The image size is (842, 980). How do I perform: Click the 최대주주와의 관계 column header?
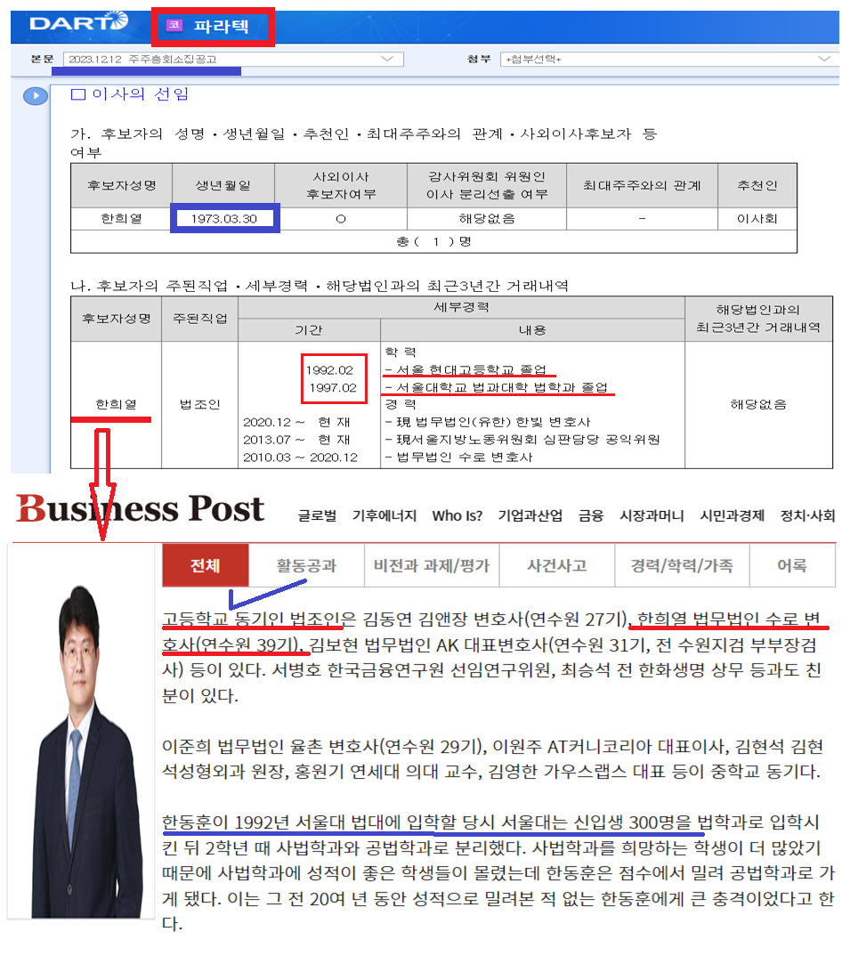pos(642,186)
